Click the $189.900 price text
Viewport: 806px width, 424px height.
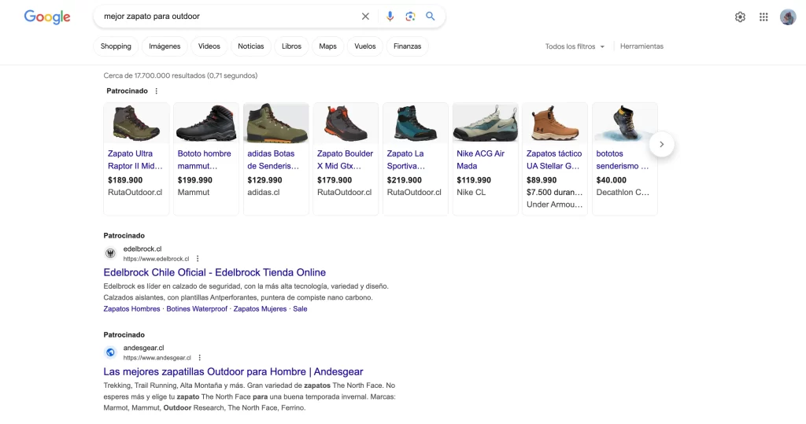point(125,180)
